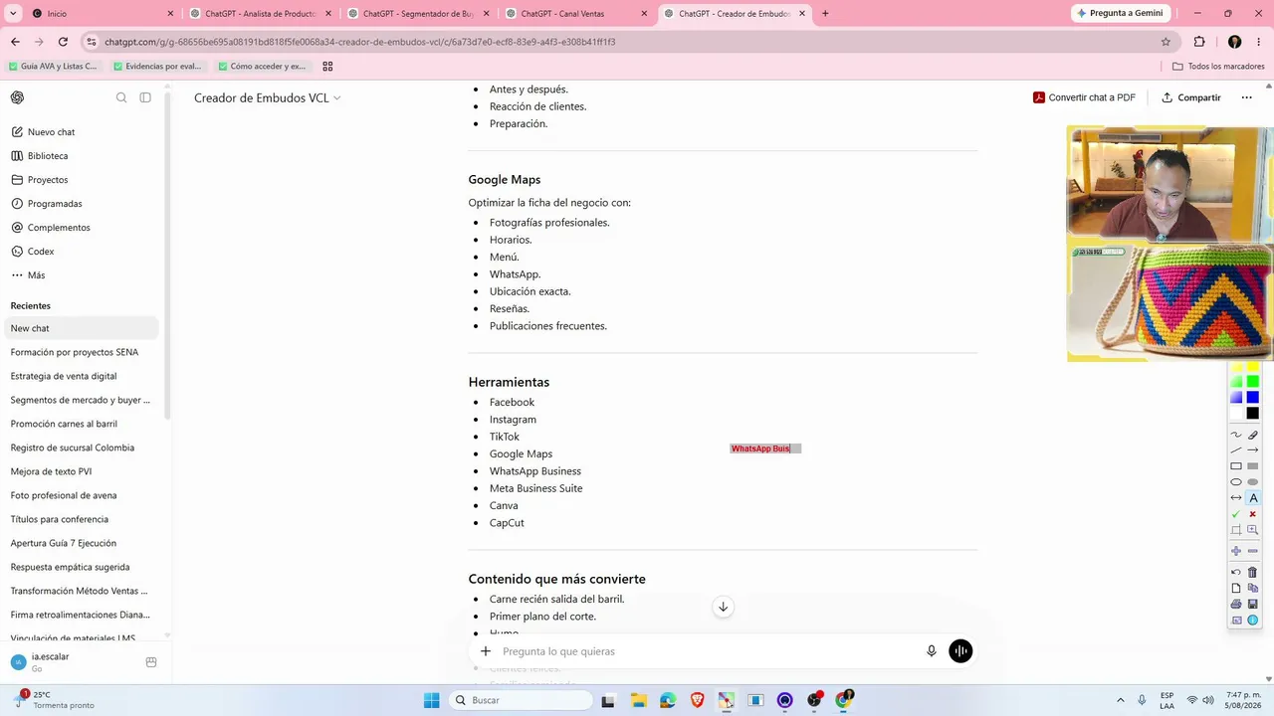Select the straight line drawing tool
Viewport: 1274px width, 716px height.
pyautogui.click(x=1236, y=450)
